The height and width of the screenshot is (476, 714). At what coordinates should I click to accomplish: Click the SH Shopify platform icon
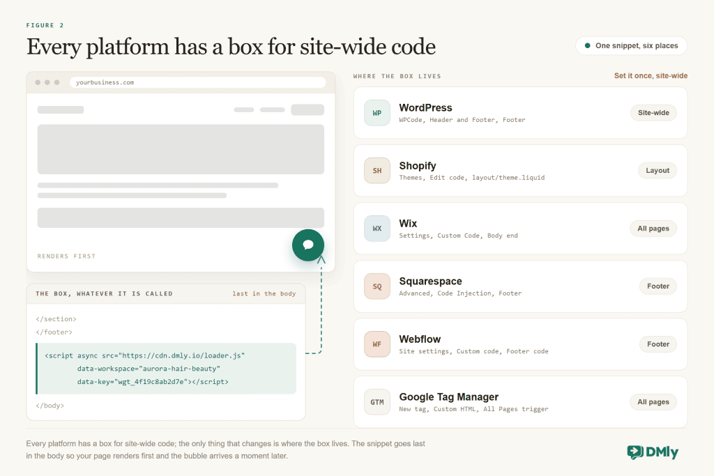coord(377,171)
